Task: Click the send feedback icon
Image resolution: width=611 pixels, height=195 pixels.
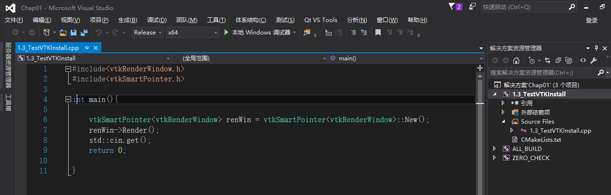Action: point(473,7)
